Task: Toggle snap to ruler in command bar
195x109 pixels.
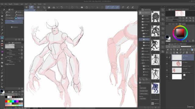Action: [x=108, y=7]
